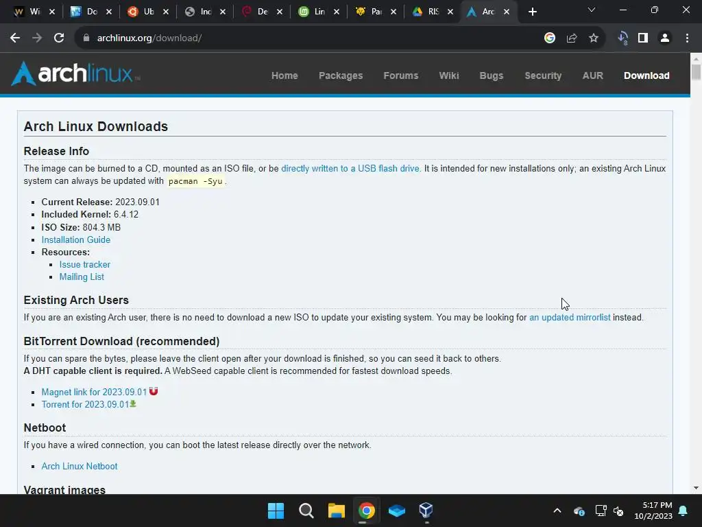Image resolution: width=702 pixels, height=527 pixels.
Task: Share this page using the share icon
Action: click(x=572, y=38)
